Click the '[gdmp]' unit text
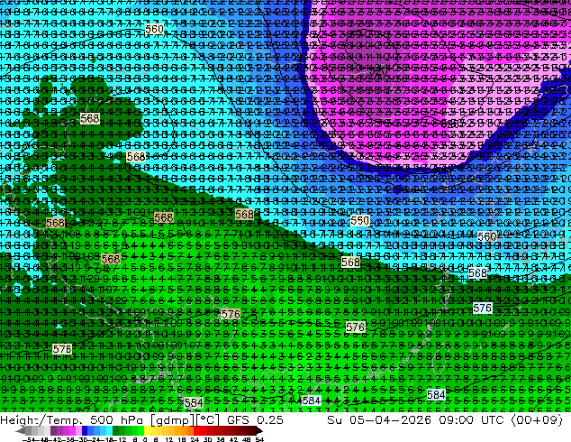 (173, 420)
